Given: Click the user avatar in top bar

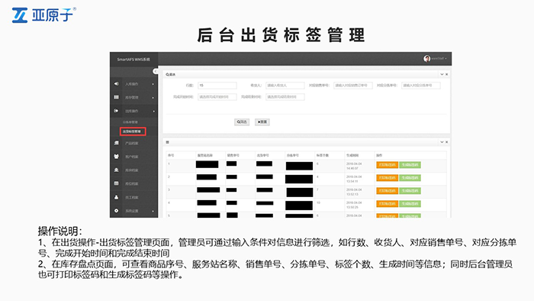Looking at the screenshot, I should (x=426, y=59).
